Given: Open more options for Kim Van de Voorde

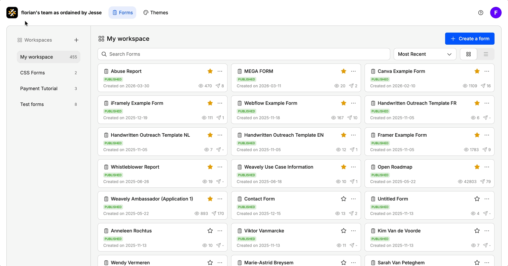Looking at the screenshot, I should (487, 231).
